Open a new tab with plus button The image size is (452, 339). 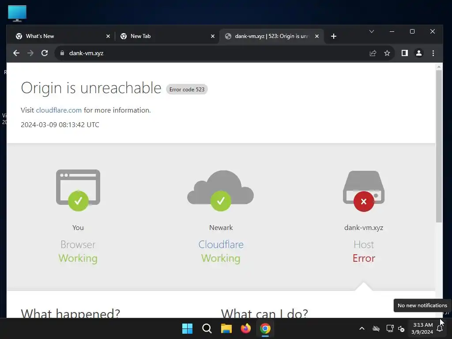[334, 36]
